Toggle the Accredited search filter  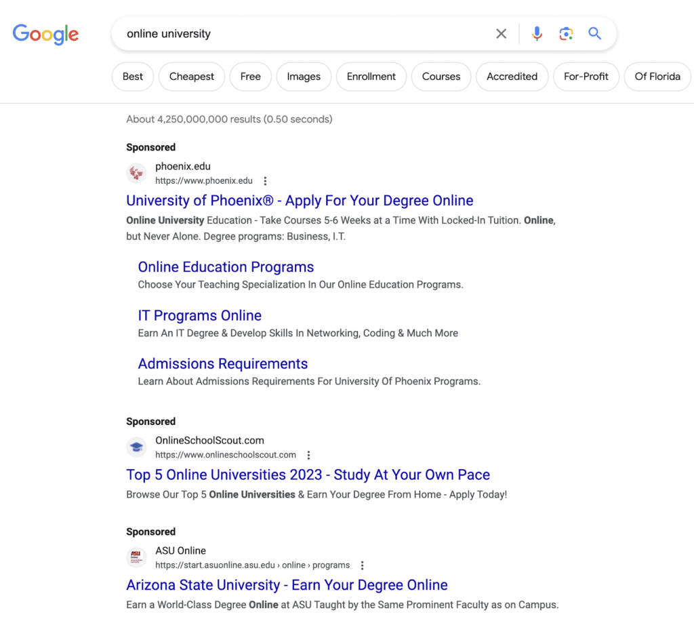512,77
